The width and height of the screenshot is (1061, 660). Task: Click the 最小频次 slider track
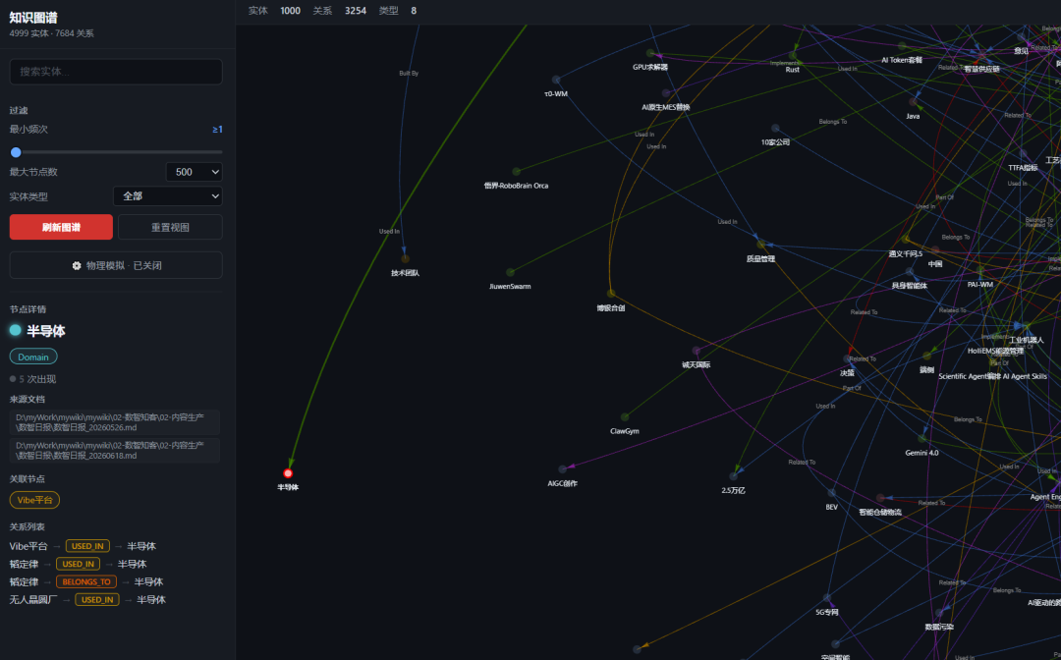116,153
